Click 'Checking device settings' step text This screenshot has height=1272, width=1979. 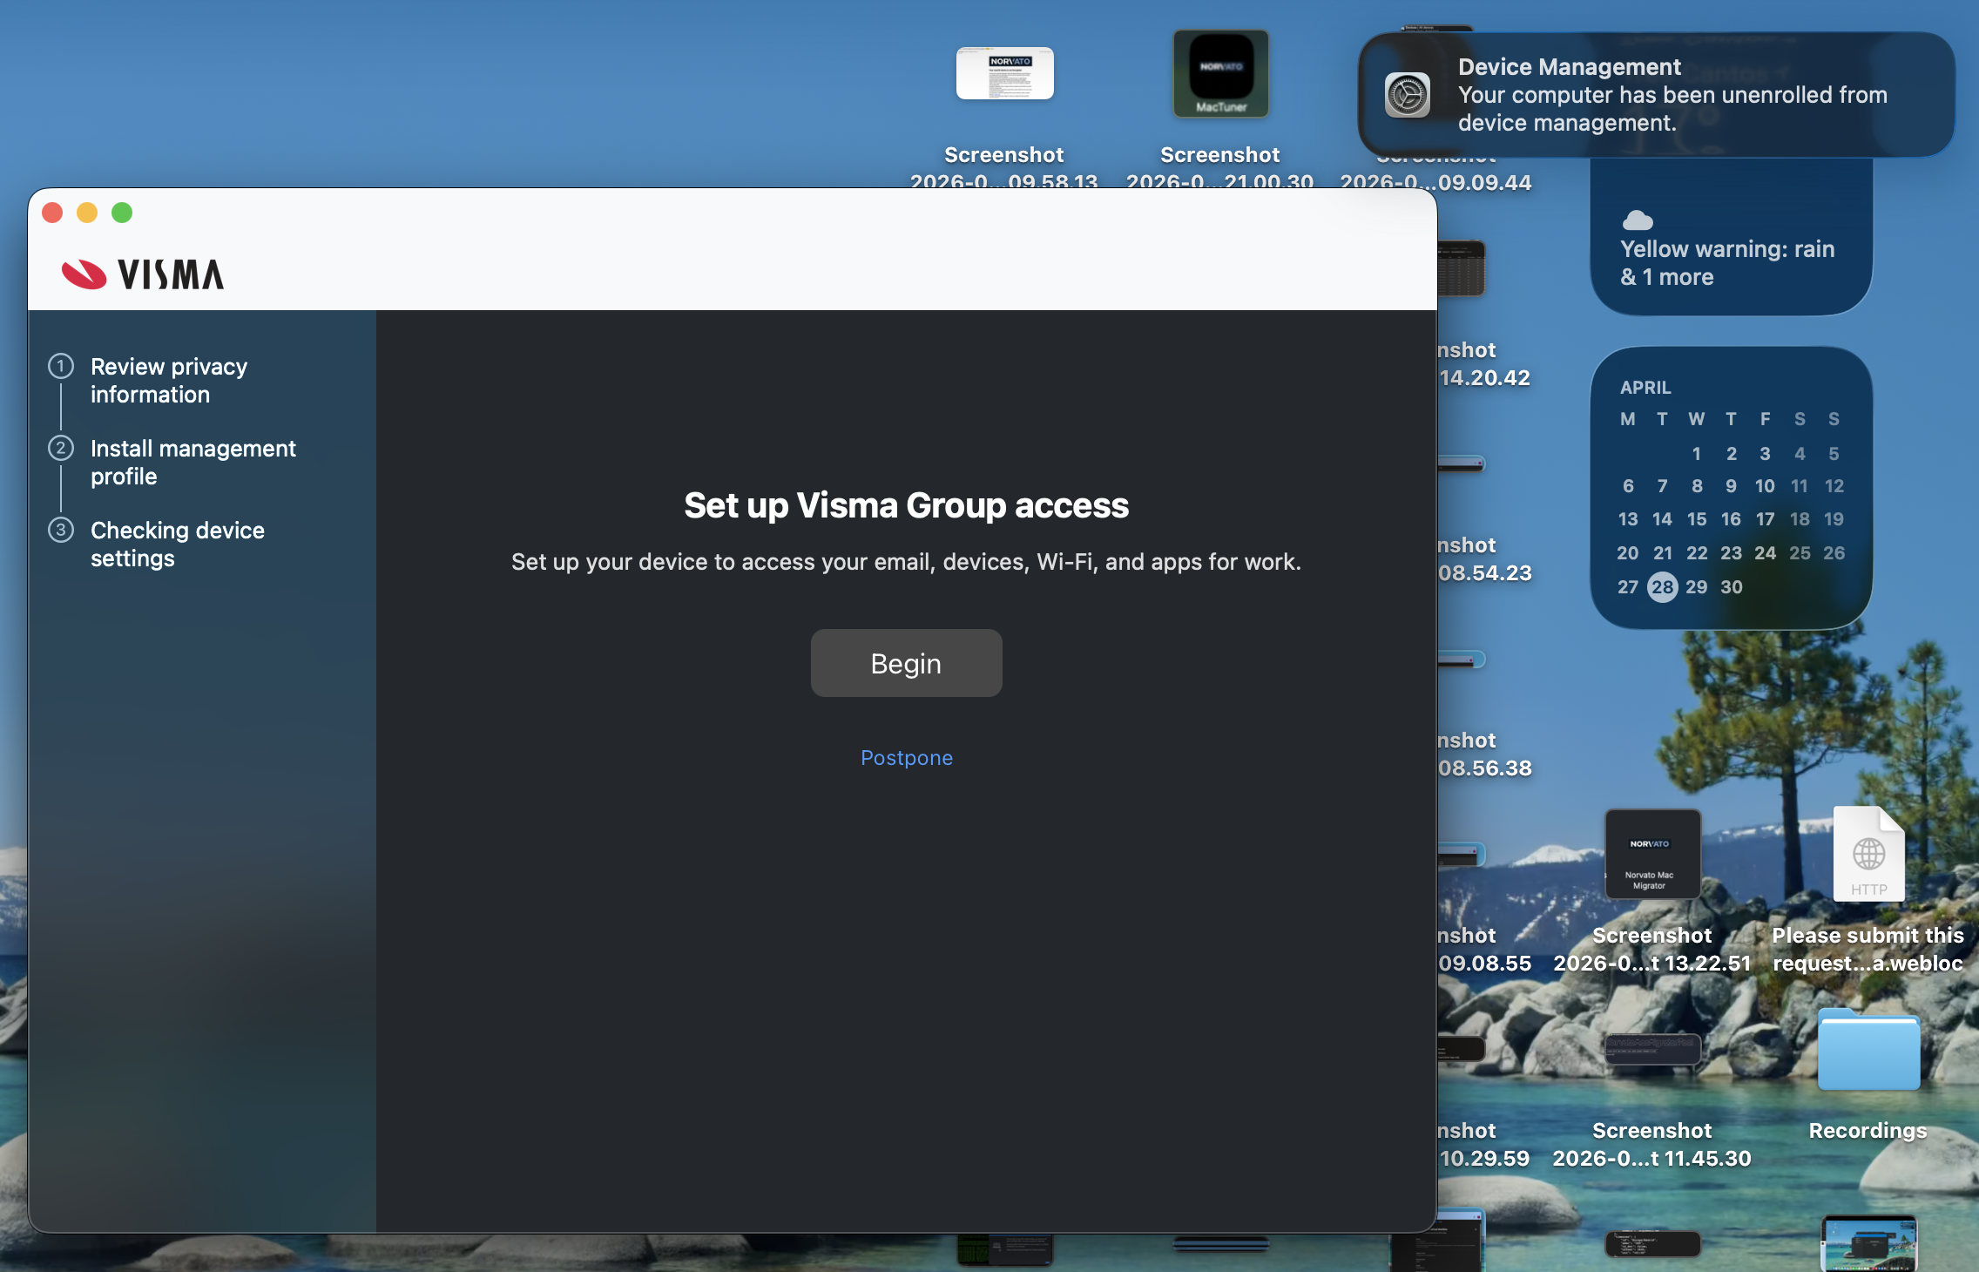coord(178,545)
